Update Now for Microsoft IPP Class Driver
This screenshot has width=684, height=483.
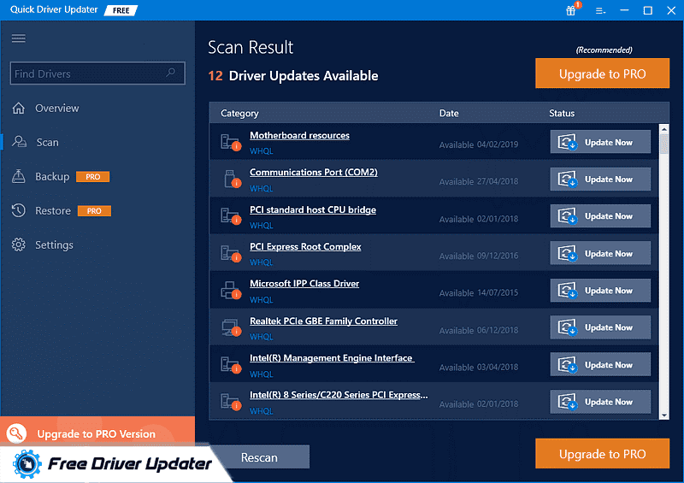(600, 290)
